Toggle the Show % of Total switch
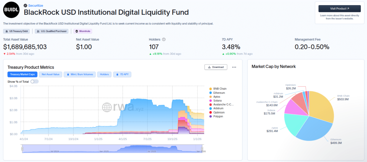Image resolution: width=367 pixels, height=162 pixels. click(34, 81)
